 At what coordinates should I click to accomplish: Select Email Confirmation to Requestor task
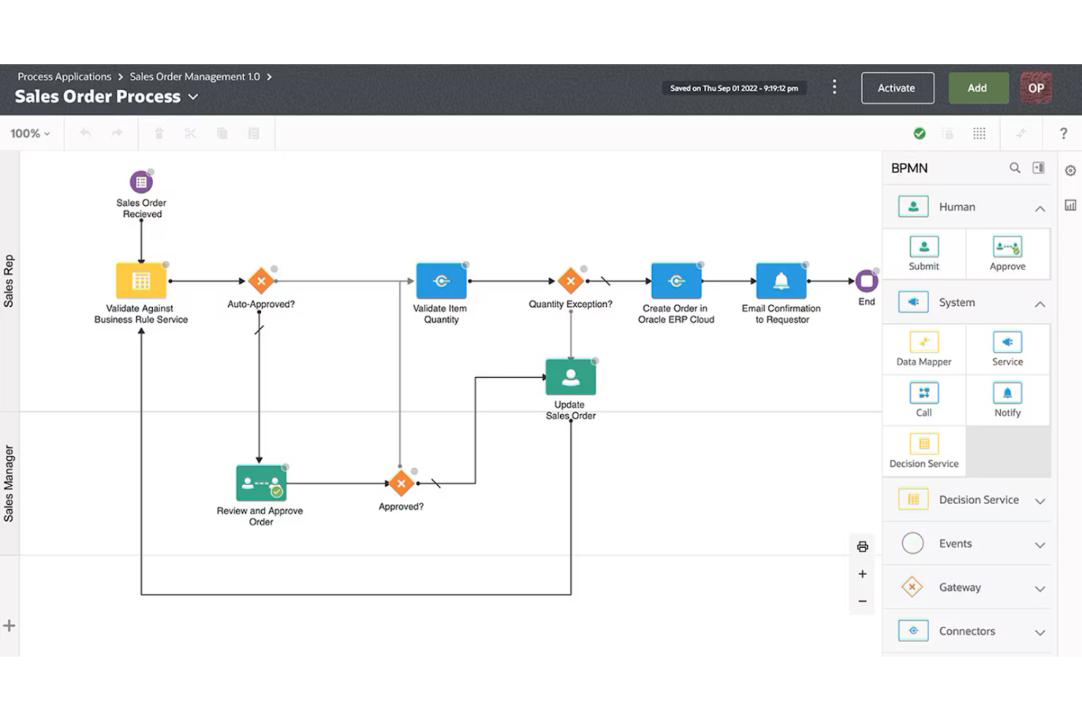pos(782,281)
